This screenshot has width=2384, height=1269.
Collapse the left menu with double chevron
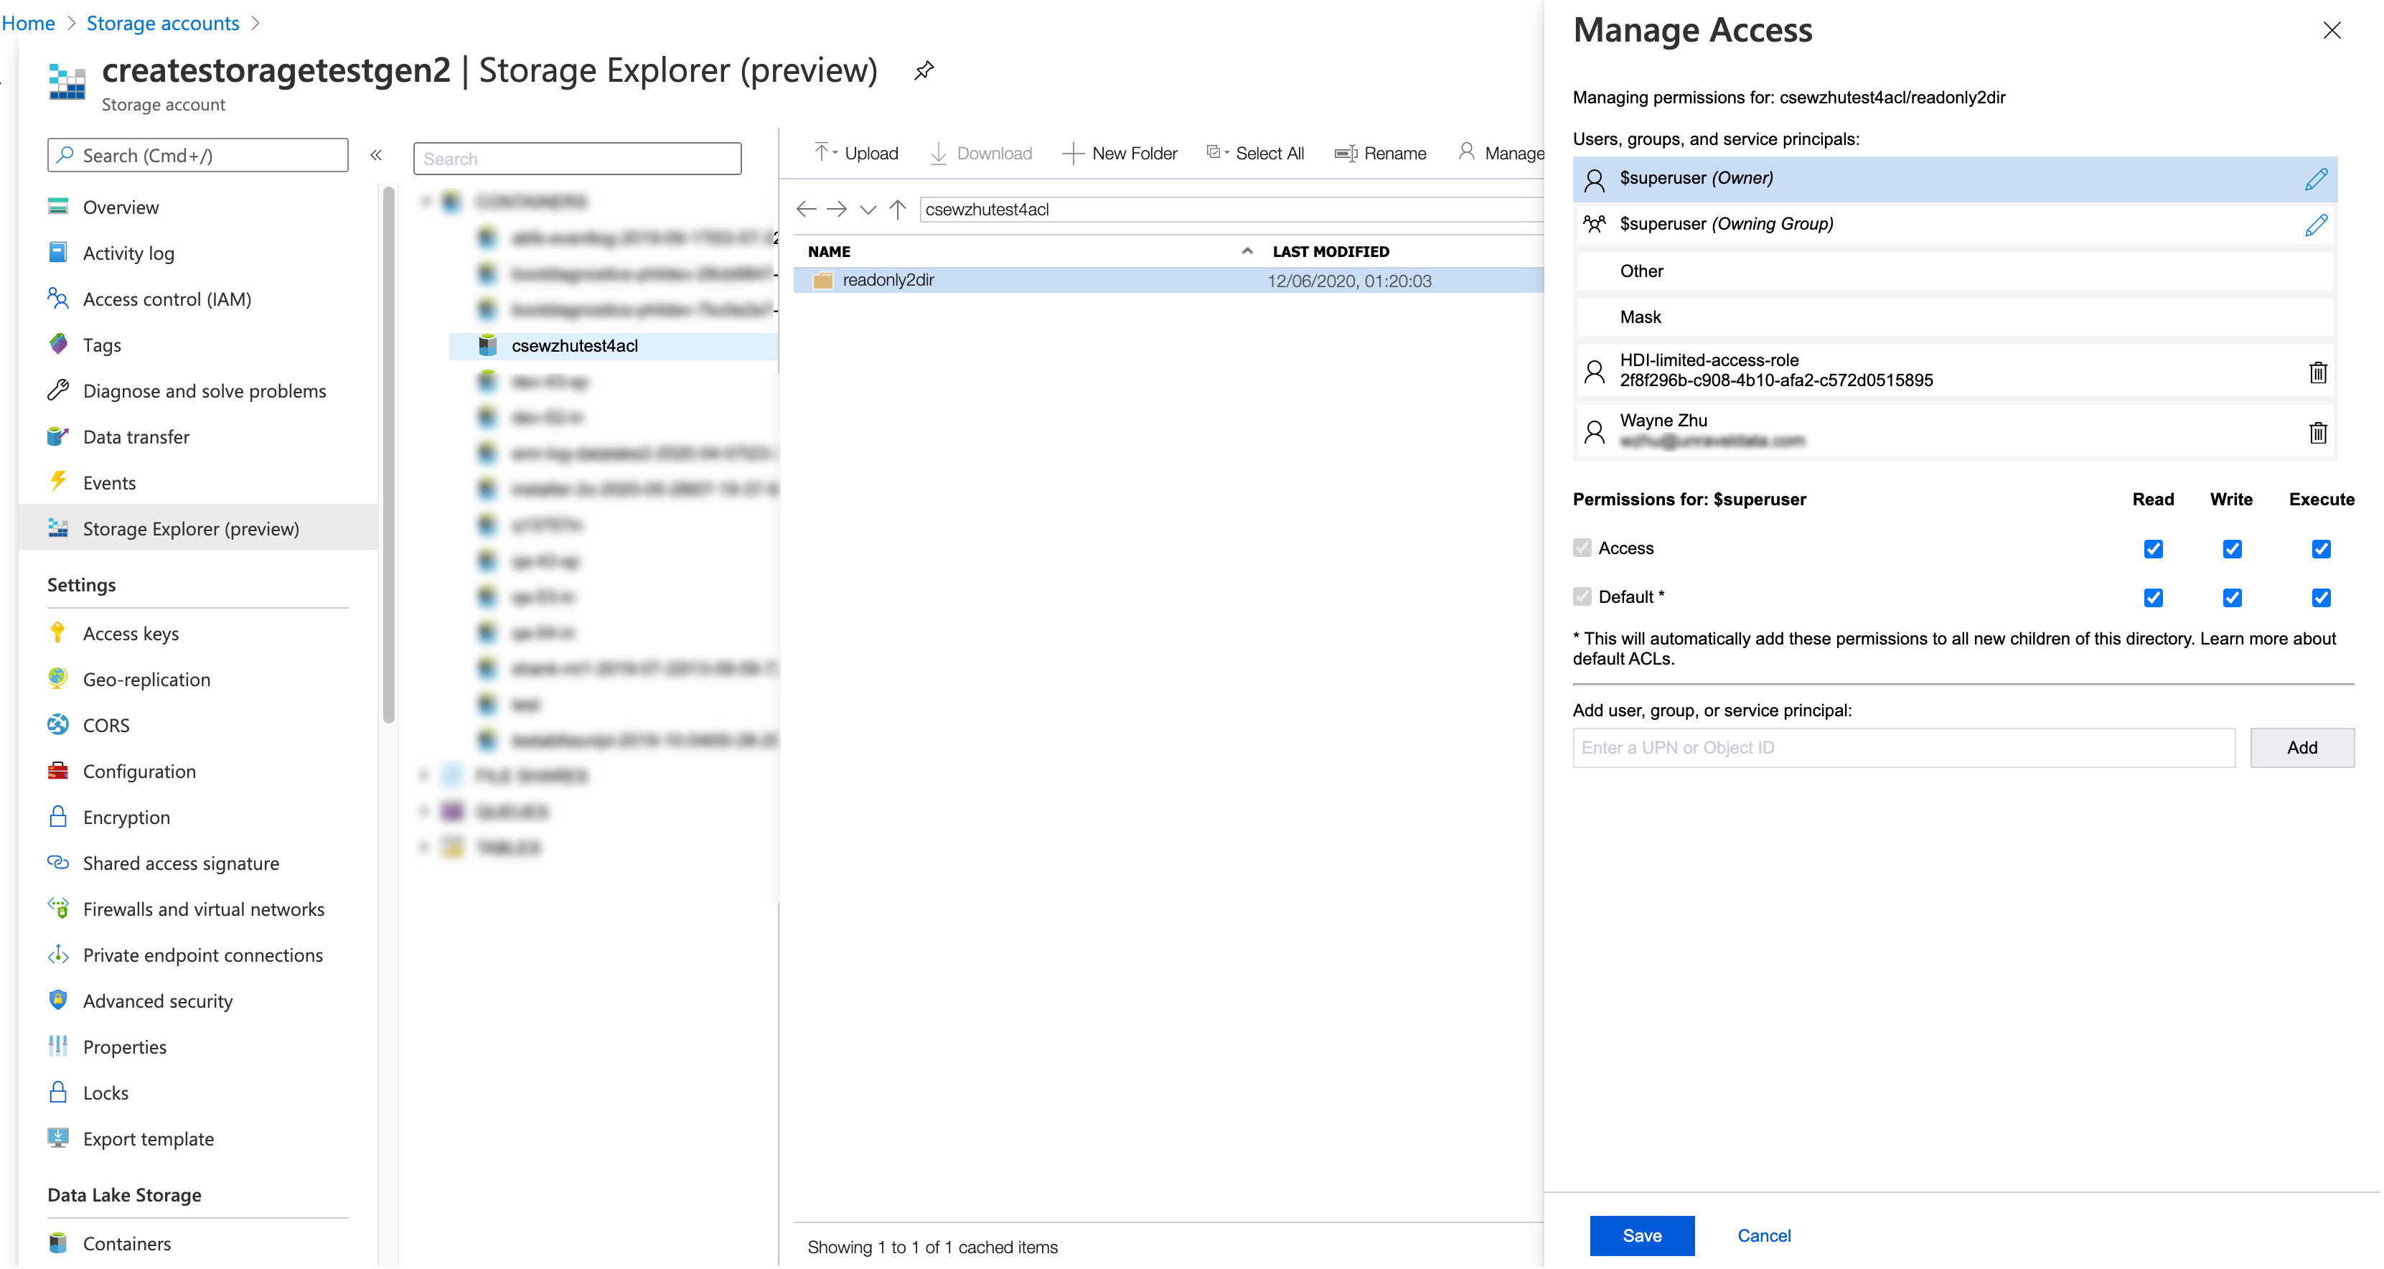pyautogui.click(x=376, y=156)
